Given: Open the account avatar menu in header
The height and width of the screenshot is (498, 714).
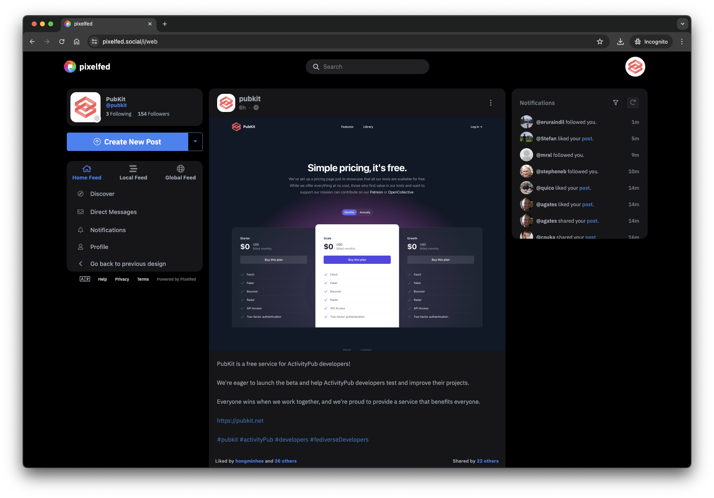Looking at the screenshot, I should pos(635,67).
